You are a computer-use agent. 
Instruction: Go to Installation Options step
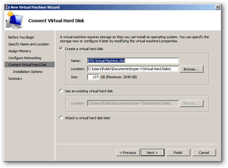pos(28,72)
